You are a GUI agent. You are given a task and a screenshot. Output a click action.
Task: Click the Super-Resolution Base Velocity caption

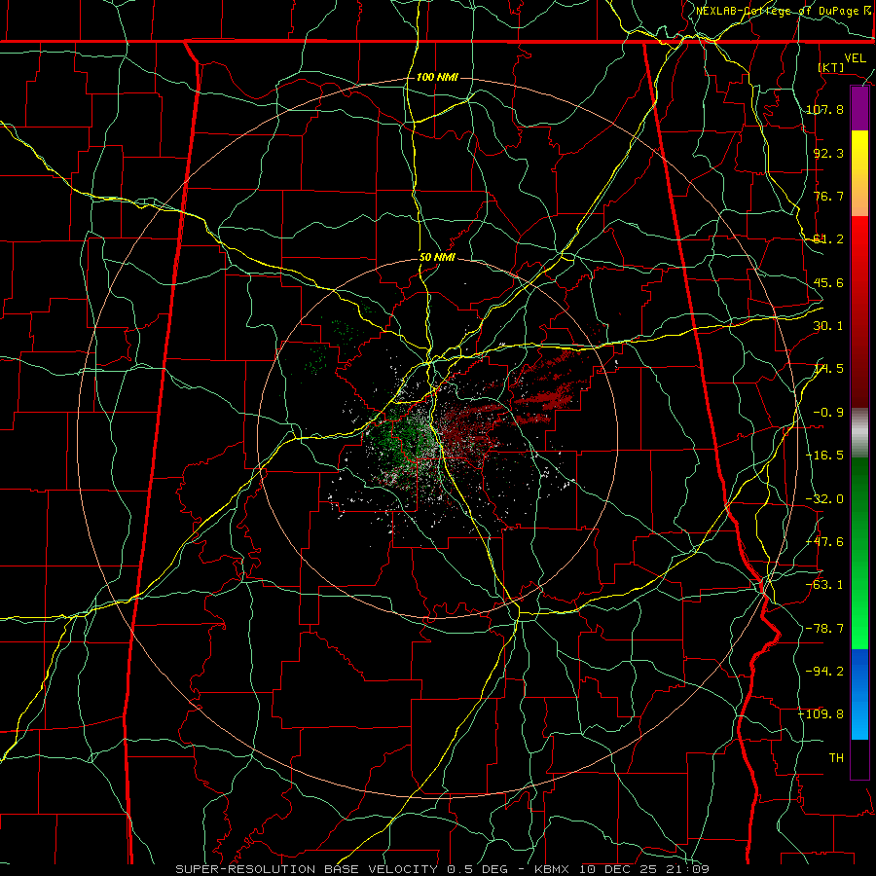pyautogui.click(x=443, y=869)
